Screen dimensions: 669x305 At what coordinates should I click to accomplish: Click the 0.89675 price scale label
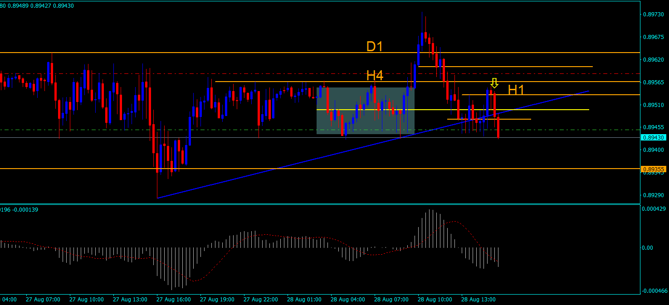tap(654, 37)
